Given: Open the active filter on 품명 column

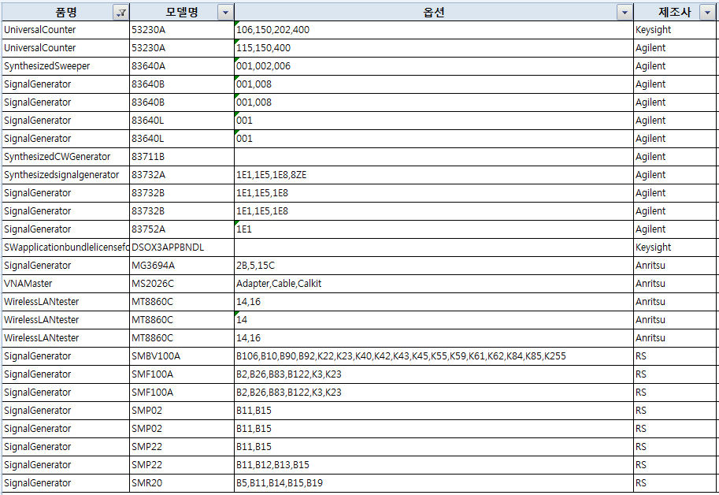Looking at the screenshot, I should pos(120,12).
